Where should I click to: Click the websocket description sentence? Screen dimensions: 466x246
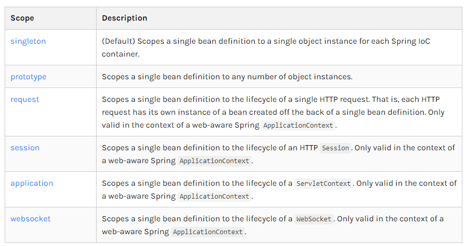273,225
